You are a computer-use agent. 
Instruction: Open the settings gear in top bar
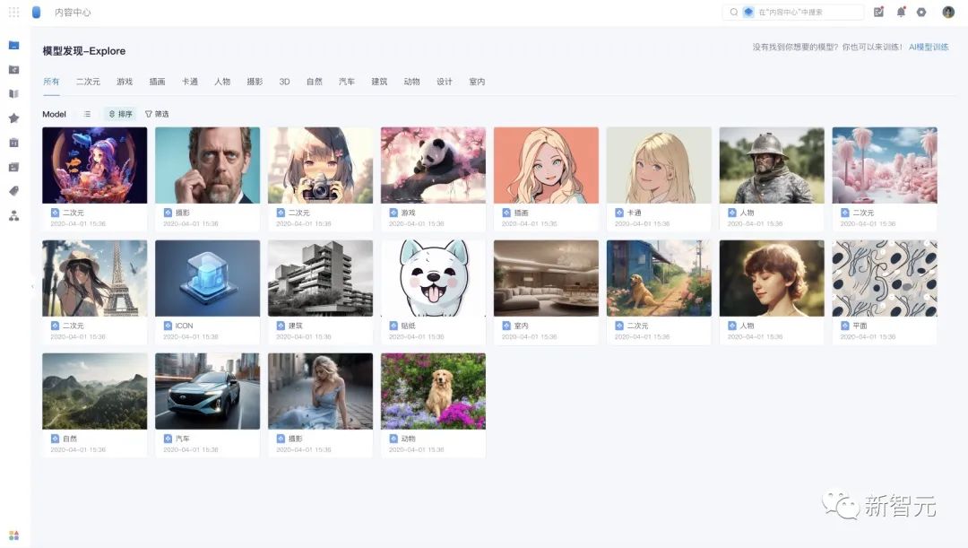click(x=922, y=12)
